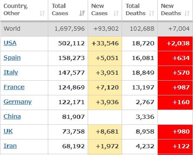The image size is (193, 155).
Task: Click sort arrows icon in Country column
Action: click(x=42, y=13)
